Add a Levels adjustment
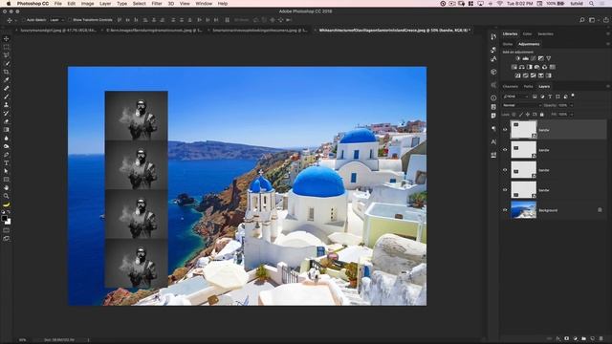Viewport: 612px width, 344px height. point(525,58)
